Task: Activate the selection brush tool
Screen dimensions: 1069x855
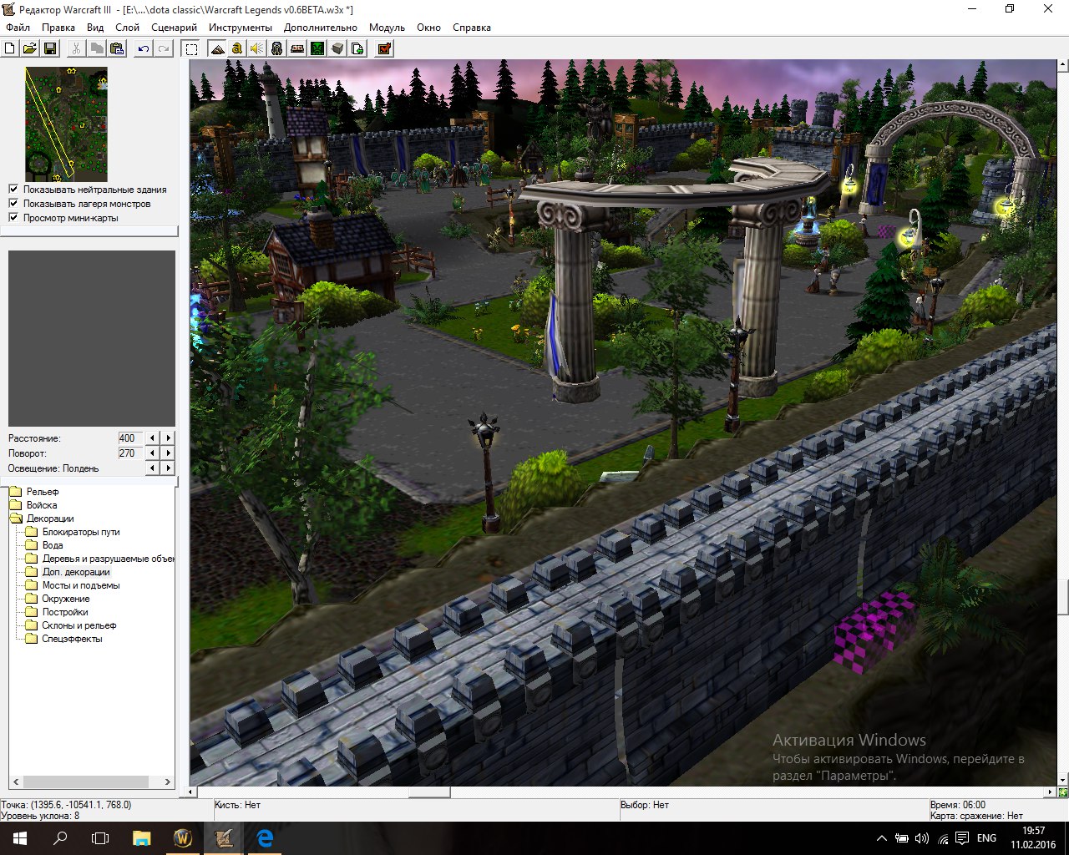Action: pyautogui.click(x=191, y=48)
